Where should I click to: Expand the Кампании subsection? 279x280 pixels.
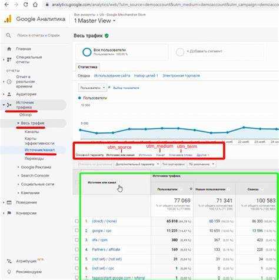click(18, 193)
